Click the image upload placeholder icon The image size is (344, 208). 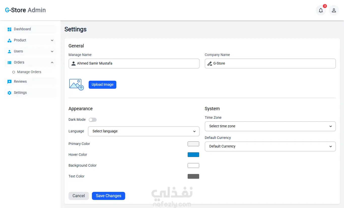point(76,84)
